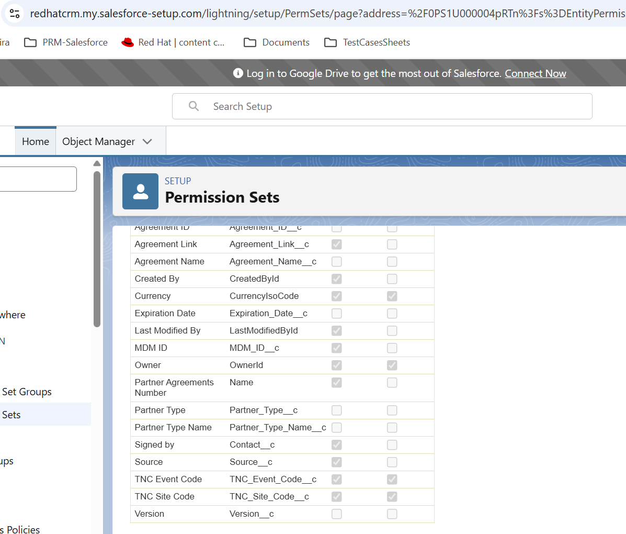Toggle Partner Type read access checkbox
The width and height of the screenshot is (626, 534).
337,410
